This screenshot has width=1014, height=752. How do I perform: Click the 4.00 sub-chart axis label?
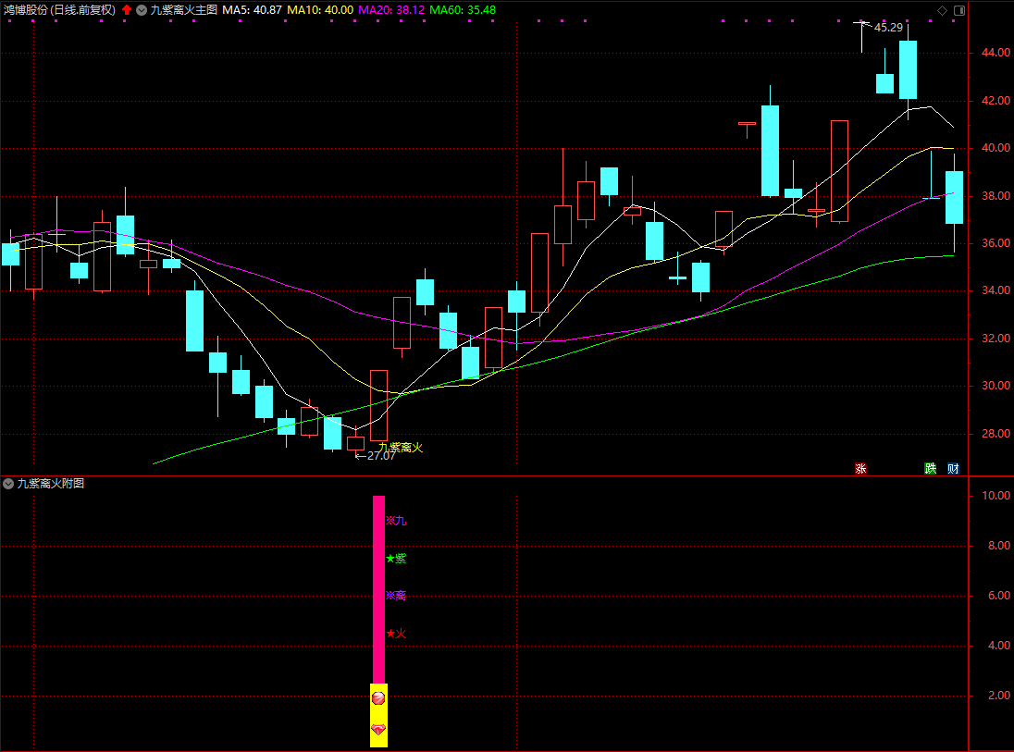[x=999, y=646]
